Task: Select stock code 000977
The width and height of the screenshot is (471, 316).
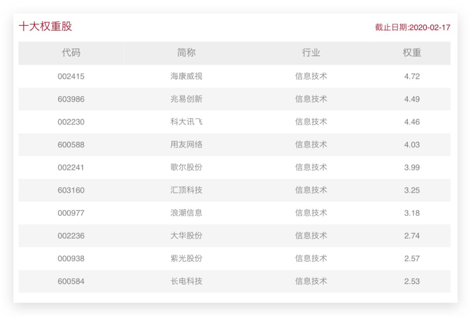Action: (x=71, y=213)
